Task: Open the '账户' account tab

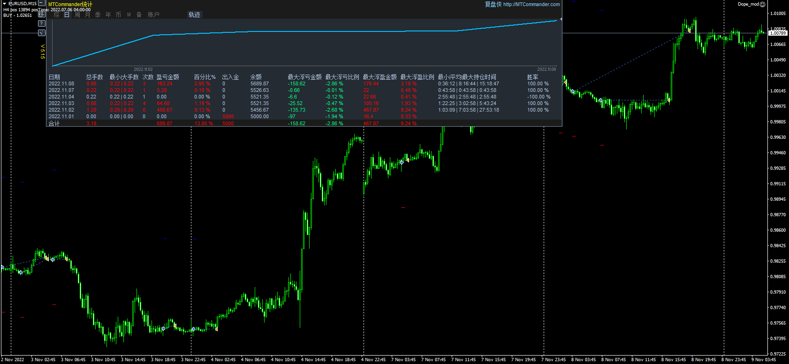Action: click(153, 15)
